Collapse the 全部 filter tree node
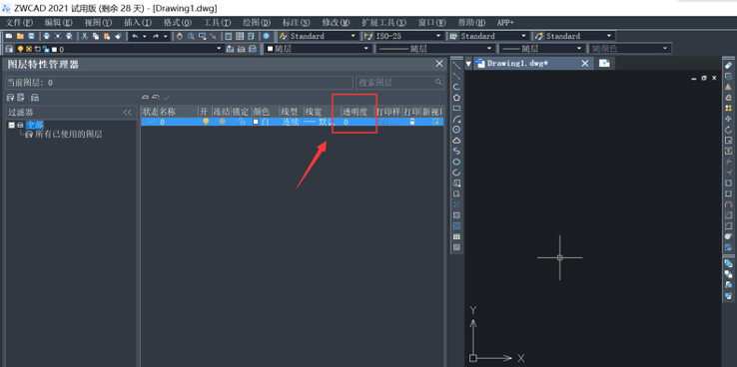This screenshot has height=367, width=737. click(x=11, y=125)
